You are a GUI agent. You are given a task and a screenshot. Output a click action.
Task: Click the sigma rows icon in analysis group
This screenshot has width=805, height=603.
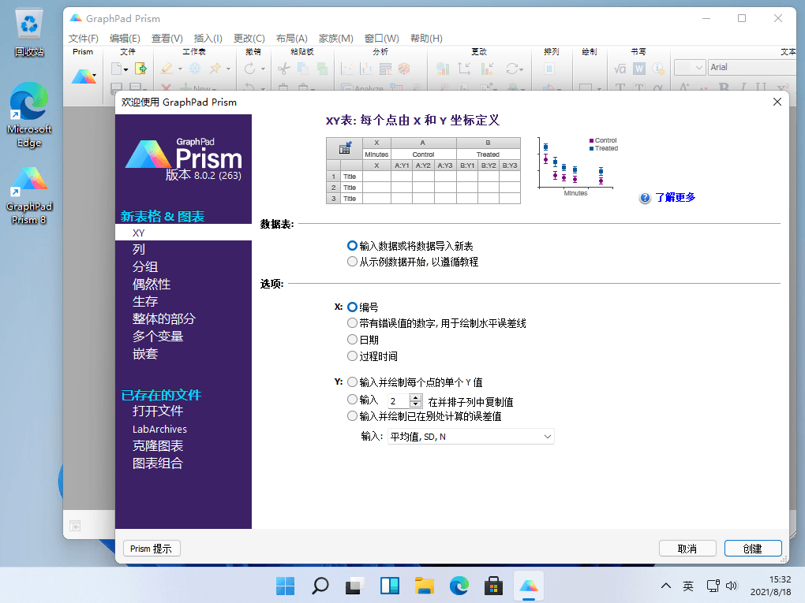pos(386,69)
